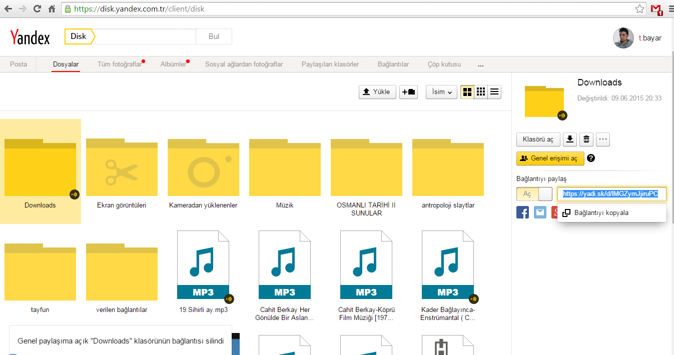Open the Tüm fotoğraflar tab
The image size is (674, 355).
pyautogui.click(x=120, y=64)
